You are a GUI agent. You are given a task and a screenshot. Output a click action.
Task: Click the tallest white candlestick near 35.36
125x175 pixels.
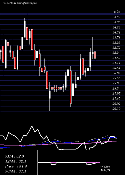click(24, 29)
